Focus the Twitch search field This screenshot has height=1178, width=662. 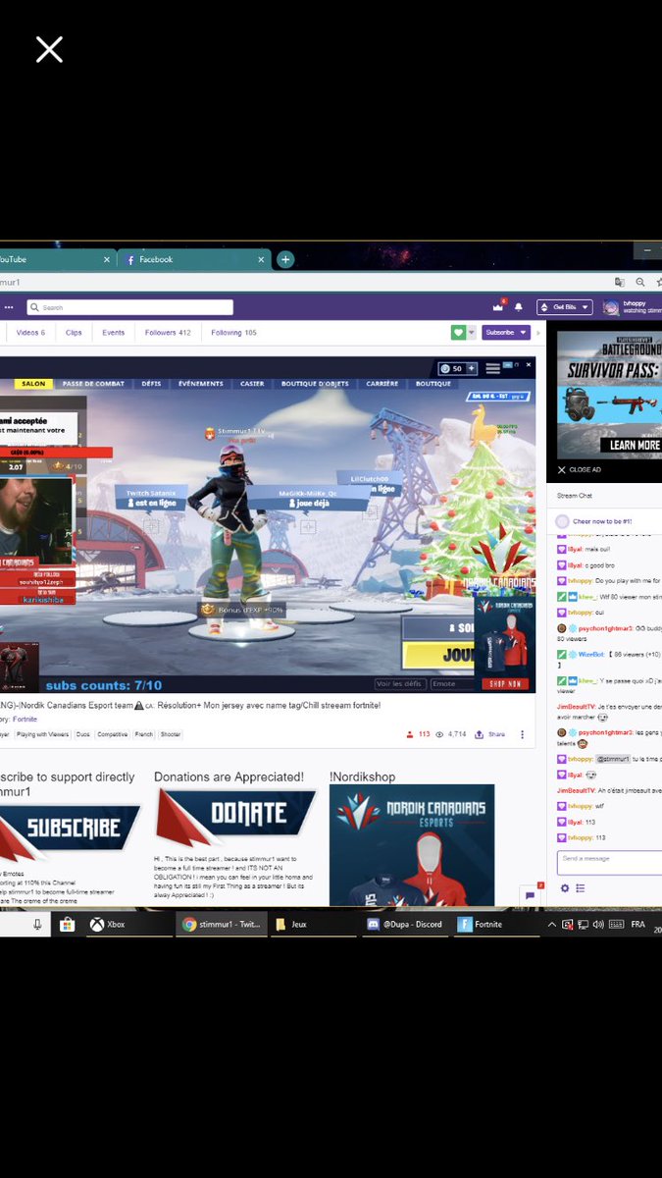[129, 307]
